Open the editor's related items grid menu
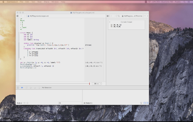193x122 pixels. 17,16
